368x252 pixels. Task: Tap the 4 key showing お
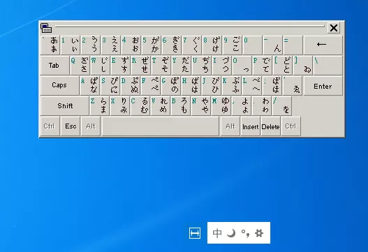pyautogui.click(x=131, y=45)
